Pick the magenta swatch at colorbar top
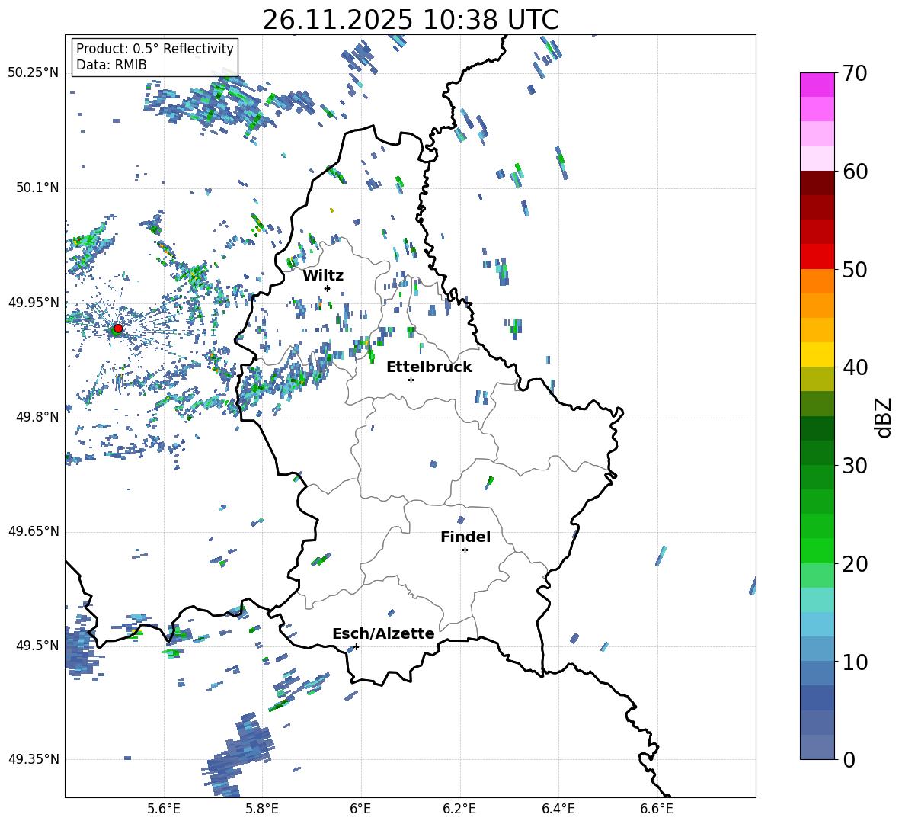The width and height of the screenshot is (902, 824). (x=817, y=84)
